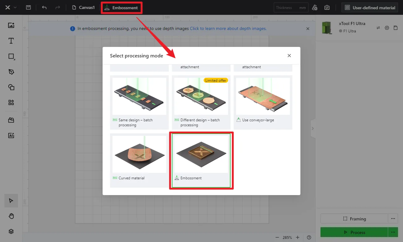This screenshot has height=242, width=403.
Task: Open the xTool logo main menu
Action: [x=11, y=7]
